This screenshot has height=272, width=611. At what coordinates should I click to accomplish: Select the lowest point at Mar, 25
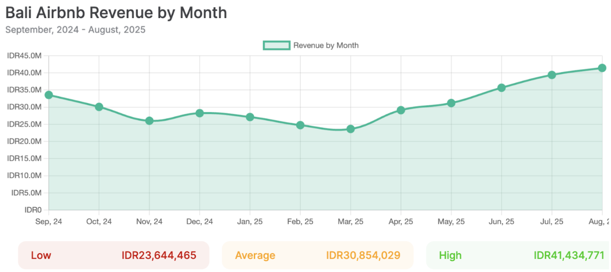[x=350, y=129]
